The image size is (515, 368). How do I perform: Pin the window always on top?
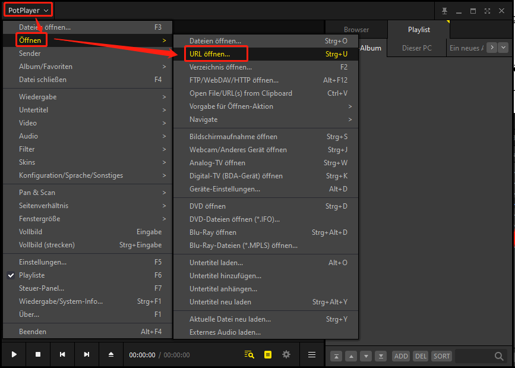445,11
